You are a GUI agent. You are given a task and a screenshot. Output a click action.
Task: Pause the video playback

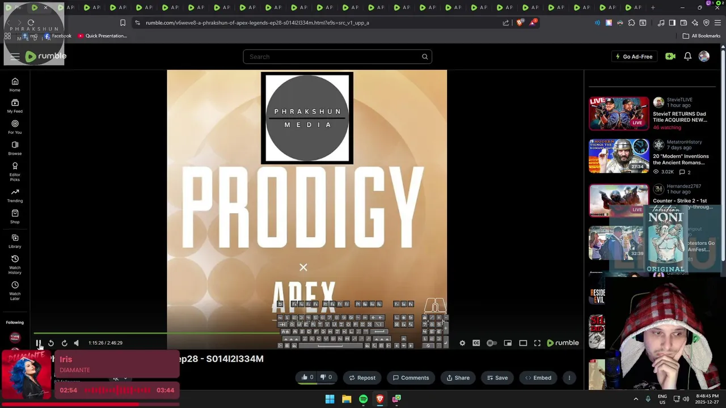pyautogui.click(x=39, y=343)
